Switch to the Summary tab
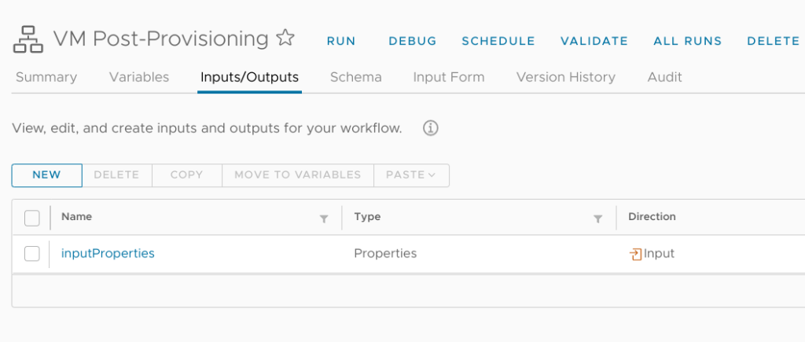Image resolution: width=805 pixels, height=342 pixels. click(46, 77)
